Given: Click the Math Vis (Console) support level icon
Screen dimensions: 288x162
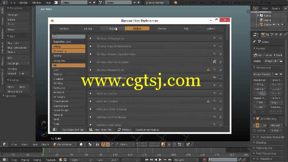Looking at the screenshot, I should [x=214, y=62].
